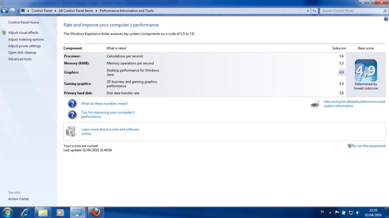
Task: Click highlighted Graphics subscore 4,9
Action: pos(341,72)
